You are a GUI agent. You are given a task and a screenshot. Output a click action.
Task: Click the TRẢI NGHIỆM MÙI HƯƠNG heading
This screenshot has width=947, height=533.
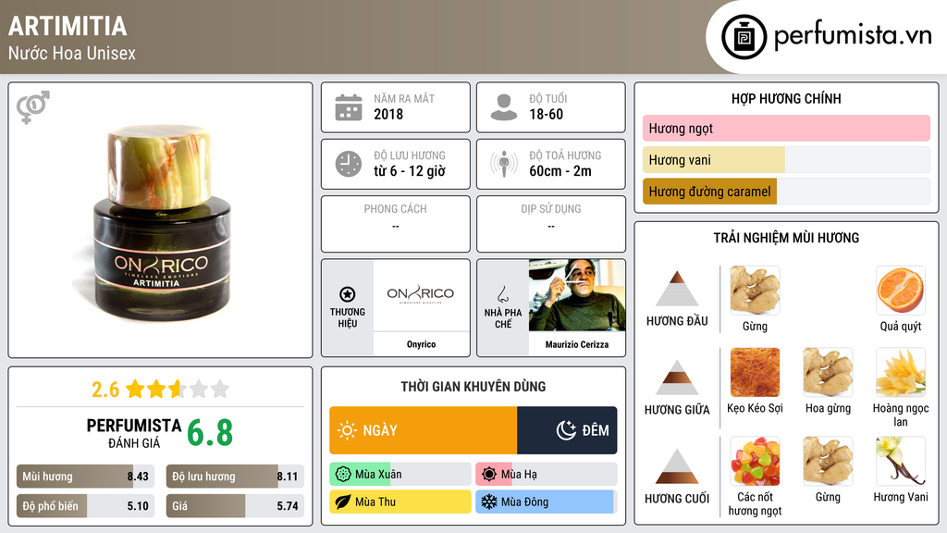click(x=786, y=238)
